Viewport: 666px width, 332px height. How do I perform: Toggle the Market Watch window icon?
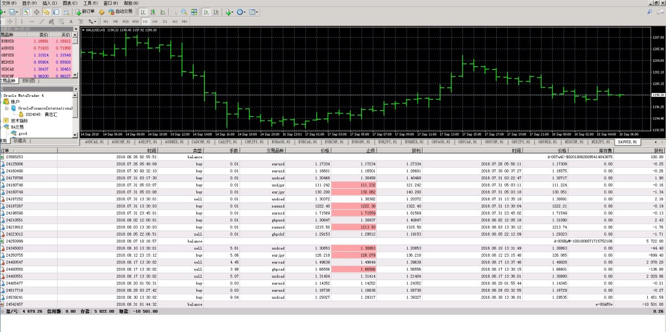coord(26,11)
